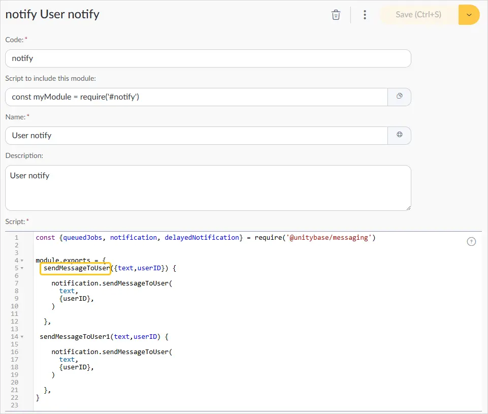Open the Name field translation globe icon
The image size is (488, 414).
click(399, 135)
